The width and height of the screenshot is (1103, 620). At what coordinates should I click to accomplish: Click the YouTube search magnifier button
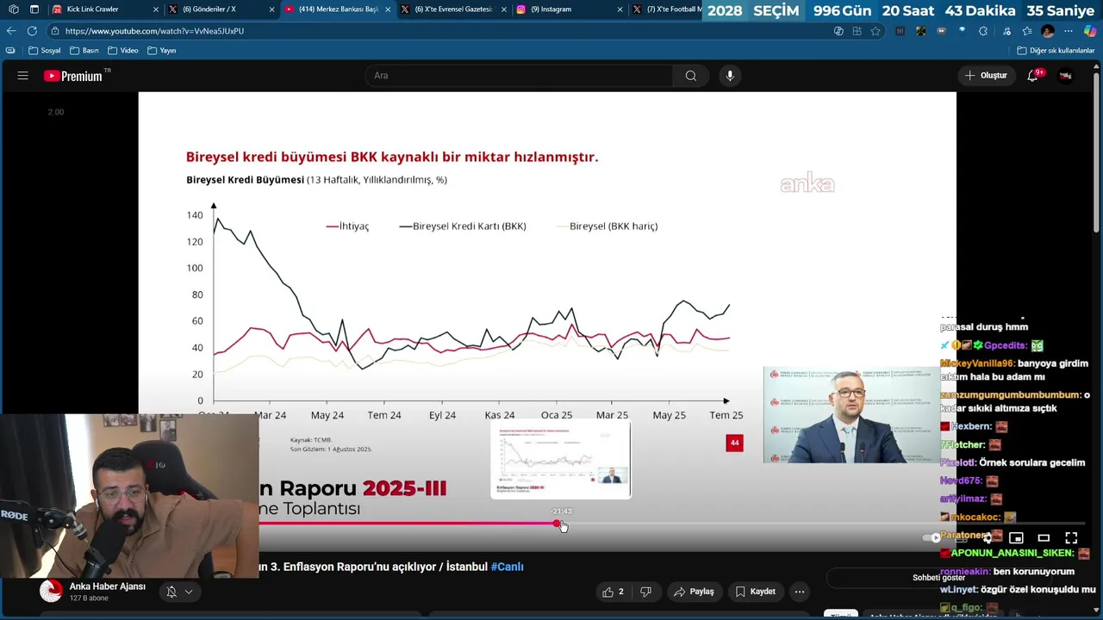[x=690, y=76]
